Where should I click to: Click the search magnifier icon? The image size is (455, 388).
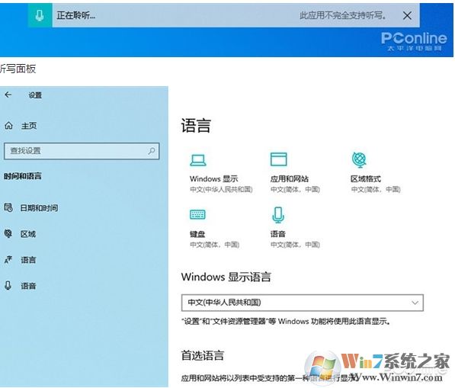tap(152, 151)
